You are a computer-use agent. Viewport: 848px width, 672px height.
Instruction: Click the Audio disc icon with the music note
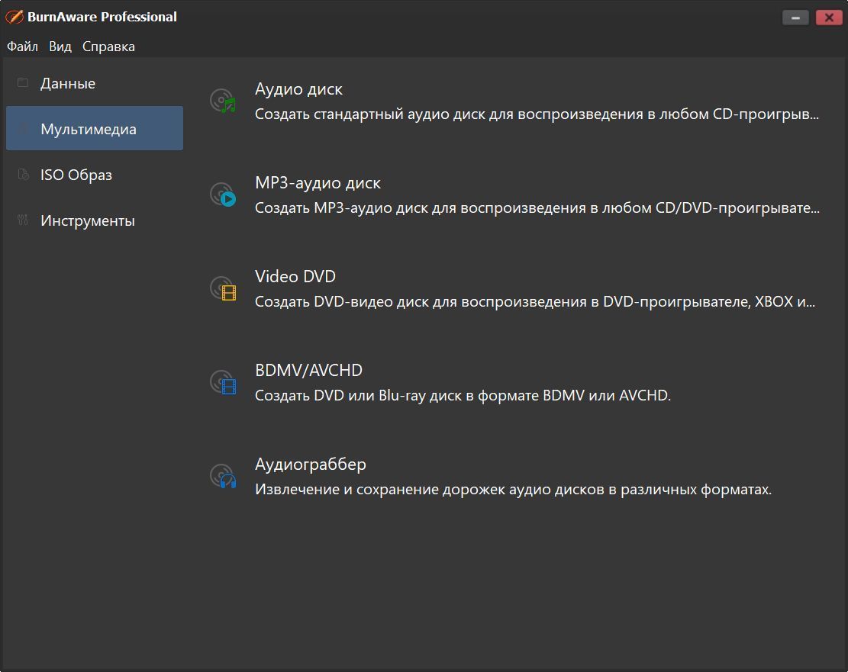click(x=224, y=101)
